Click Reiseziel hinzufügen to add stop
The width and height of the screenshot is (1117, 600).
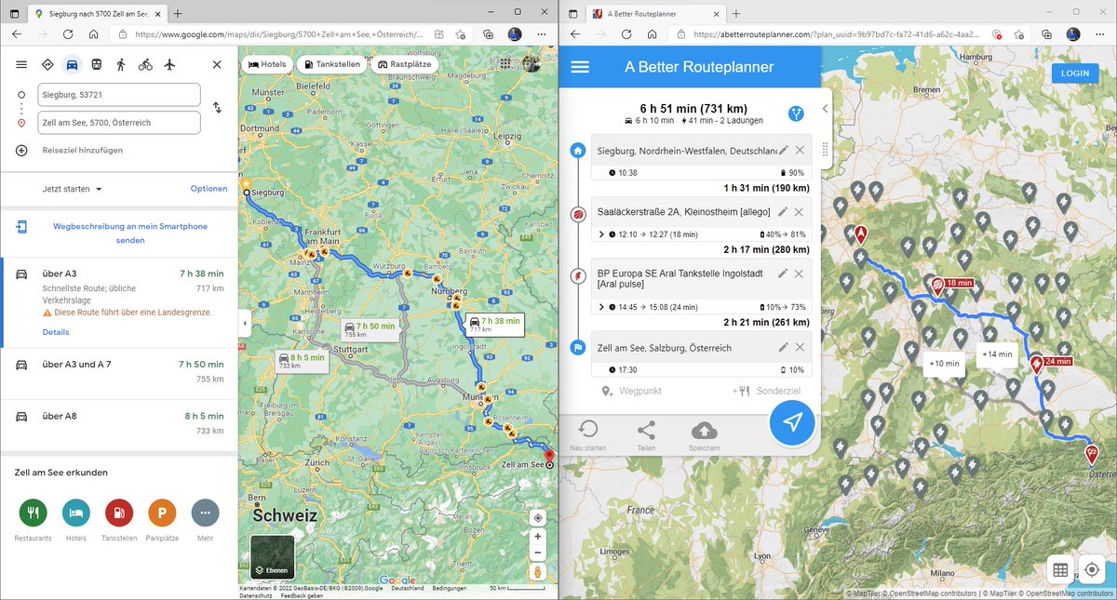[82, 150]
